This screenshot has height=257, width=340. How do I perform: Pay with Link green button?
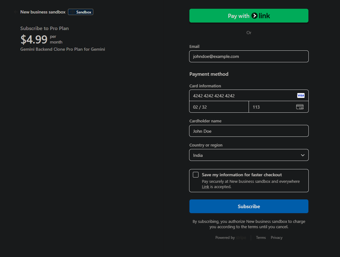point(249,16)
